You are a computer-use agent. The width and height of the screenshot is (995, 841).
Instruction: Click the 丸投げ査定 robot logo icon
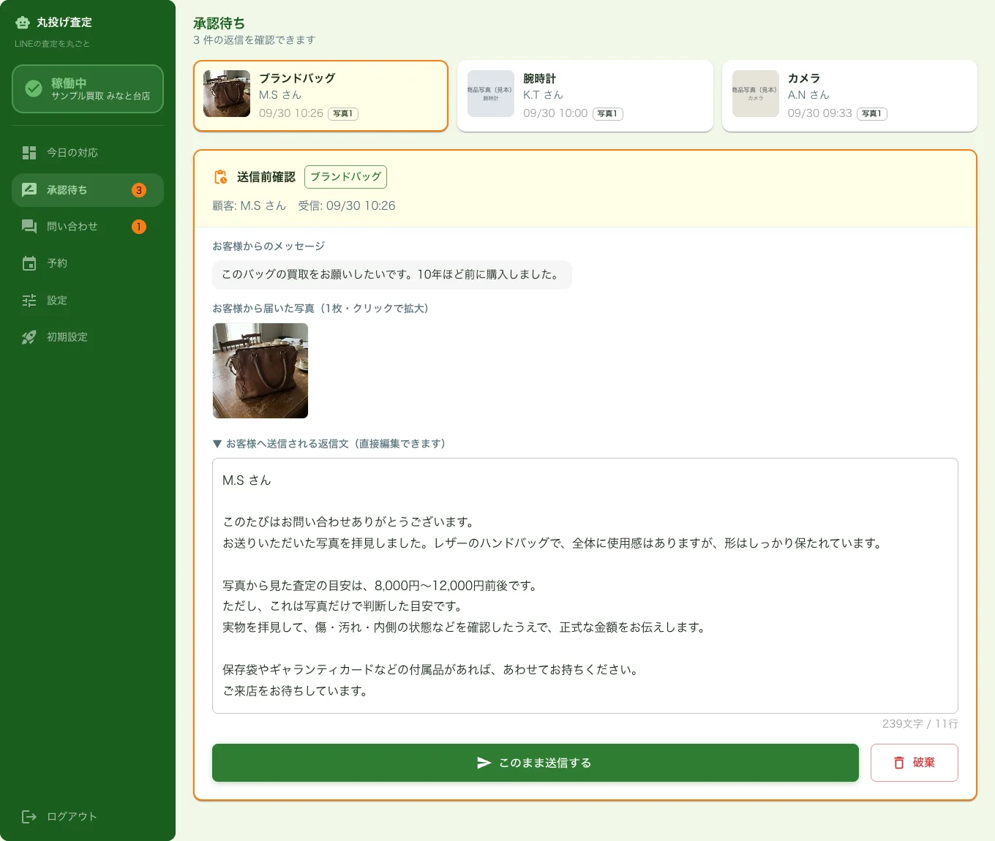coord(23,23)
